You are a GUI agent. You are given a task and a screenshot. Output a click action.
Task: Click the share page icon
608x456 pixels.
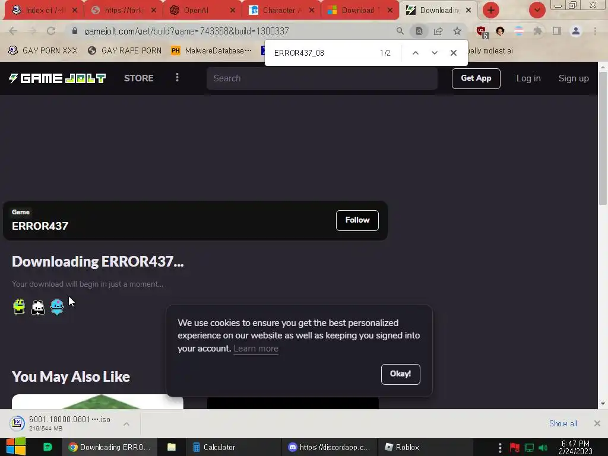pyautogui.click(x=438, y=31)
